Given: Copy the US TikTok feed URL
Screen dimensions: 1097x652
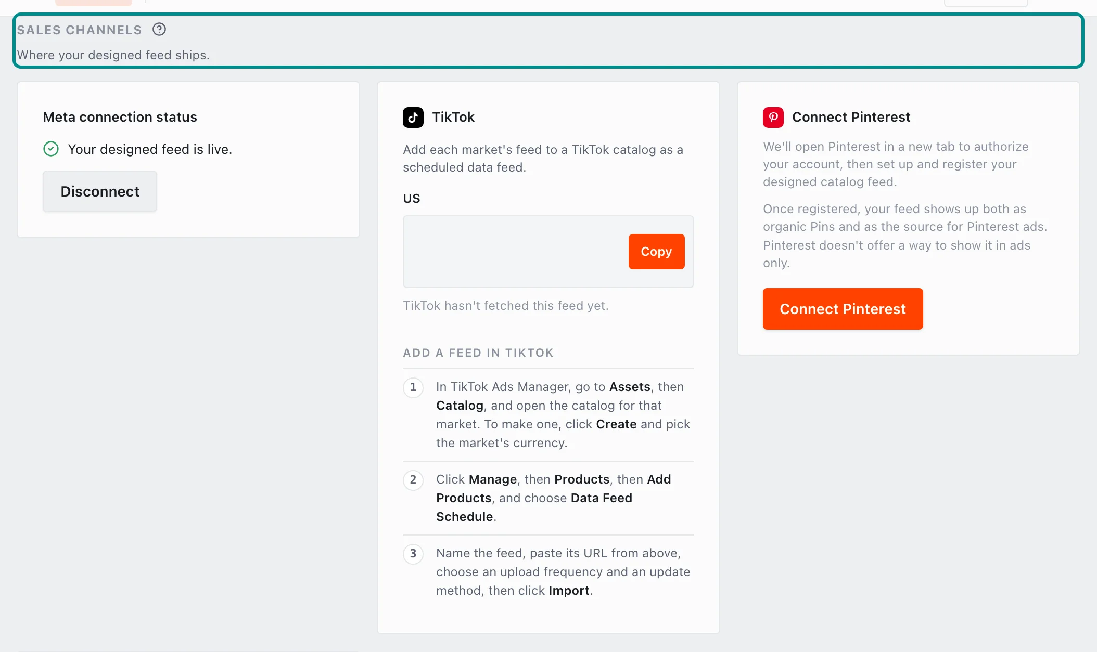Looking at the screenshot, I should [x=656, y=252].
